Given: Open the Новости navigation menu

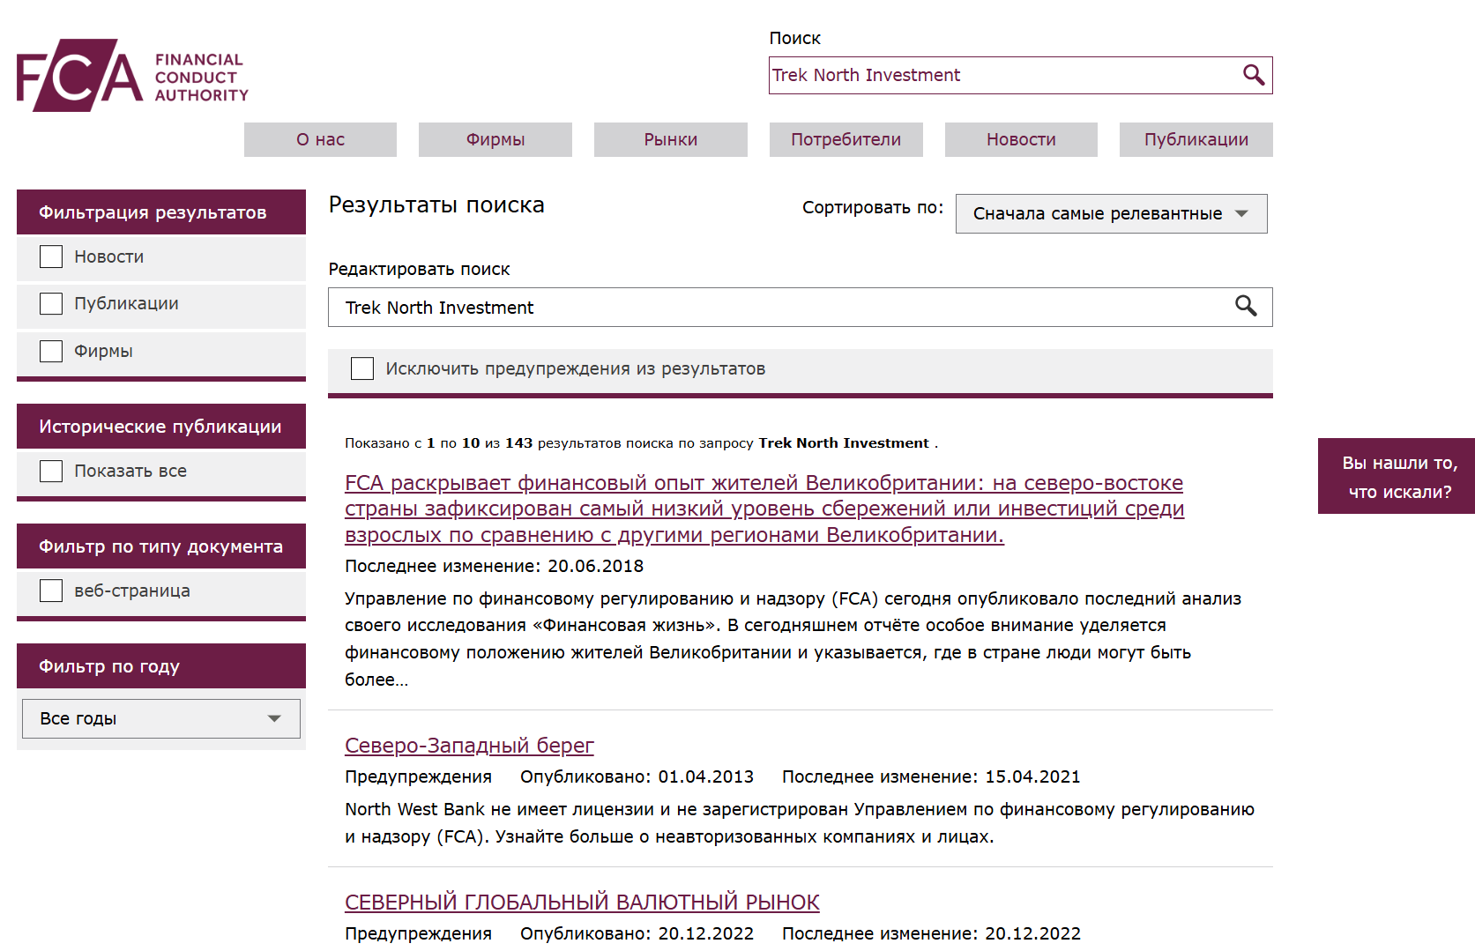Looking at the screenshot, I should point(1021,139).
